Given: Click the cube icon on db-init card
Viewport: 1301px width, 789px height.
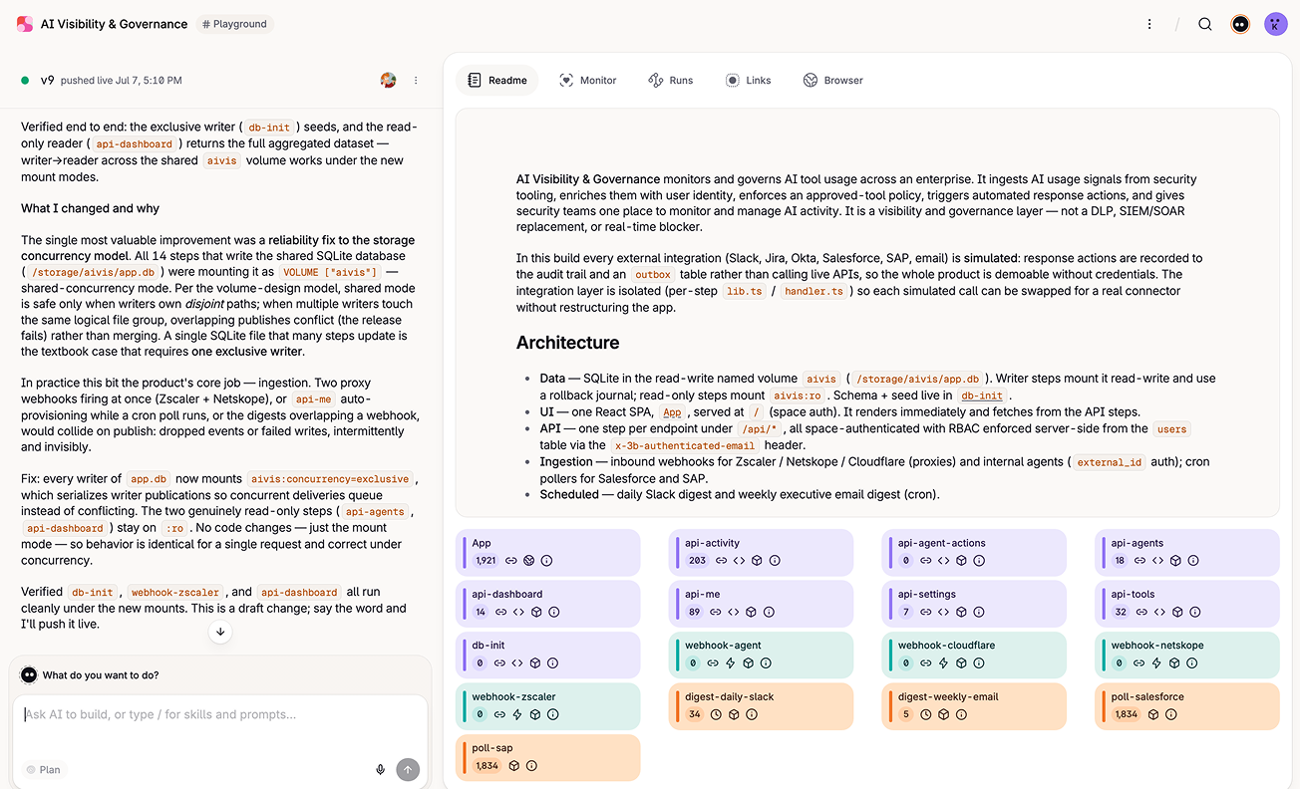Looking at the screenshot, I should click(x=535, y=663).
